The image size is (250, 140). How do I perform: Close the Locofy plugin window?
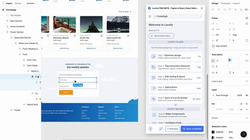(202, 8)
